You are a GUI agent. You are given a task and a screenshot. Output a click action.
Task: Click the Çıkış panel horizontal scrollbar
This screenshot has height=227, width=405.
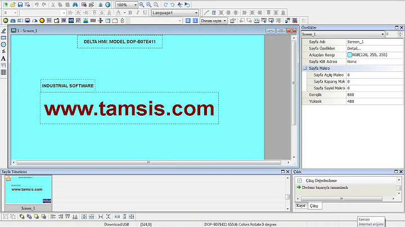point(341,199)
